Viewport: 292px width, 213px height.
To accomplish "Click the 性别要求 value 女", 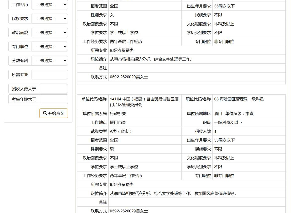I will 112,15.
